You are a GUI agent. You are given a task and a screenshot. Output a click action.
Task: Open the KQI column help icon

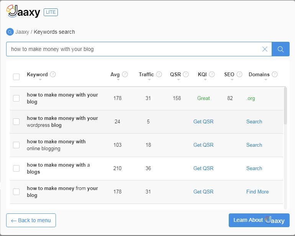[212, 74]
